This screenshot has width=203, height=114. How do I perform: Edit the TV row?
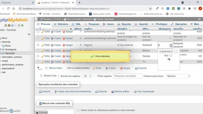click(x=46, y=62)
